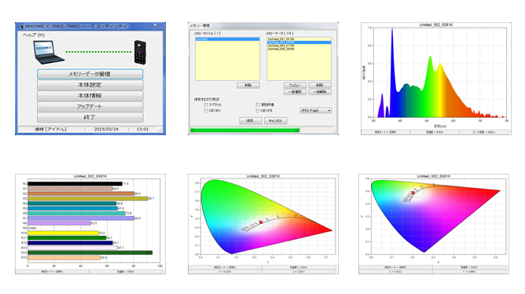This screenshot has height=294, width=525.
Task: Select the Untitled_003 memory data row
Action: (x=299, y=46)
